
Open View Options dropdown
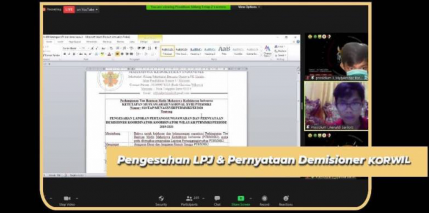[249, 7]
